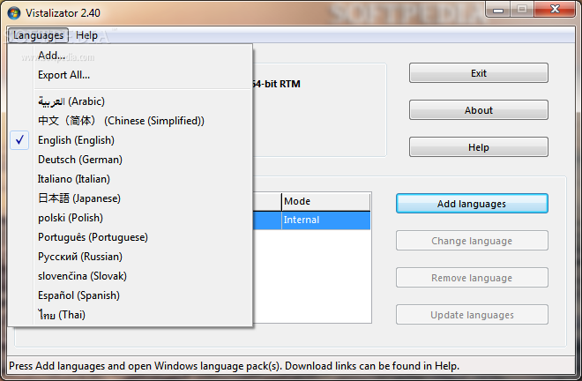Choose polski (Polish) from menu

coord(131,218)
